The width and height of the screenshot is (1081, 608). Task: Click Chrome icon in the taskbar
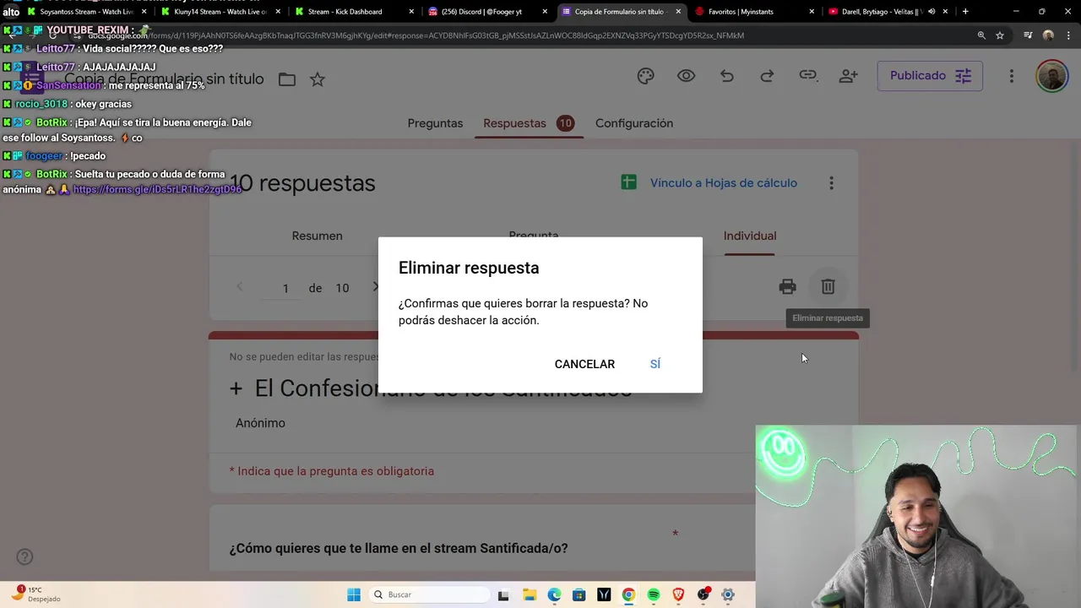click(x=628, y=594)
